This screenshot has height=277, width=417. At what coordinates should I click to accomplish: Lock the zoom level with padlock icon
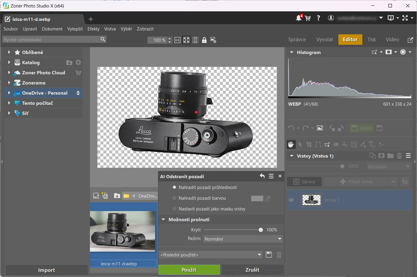[204, 40]
